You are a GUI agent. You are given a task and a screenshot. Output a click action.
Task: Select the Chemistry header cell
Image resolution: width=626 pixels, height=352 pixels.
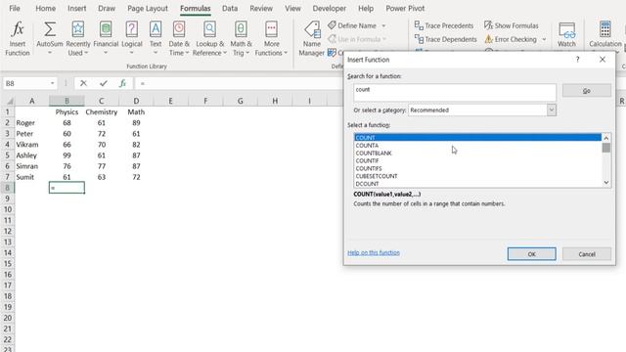point(102,112)
